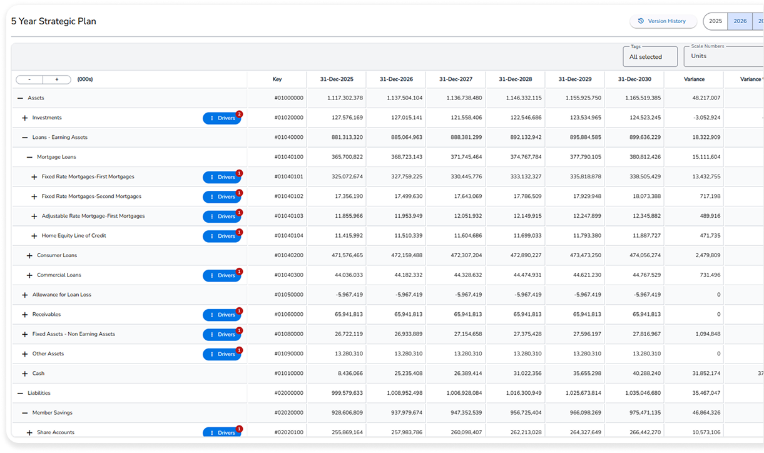Open Drivers for Receivables
The image size is (764, 453).
pyautogui.click(x=222, y=315)
